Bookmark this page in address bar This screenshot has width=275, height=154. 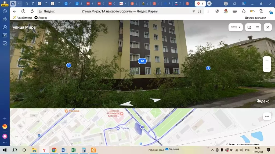coord(199,11)
